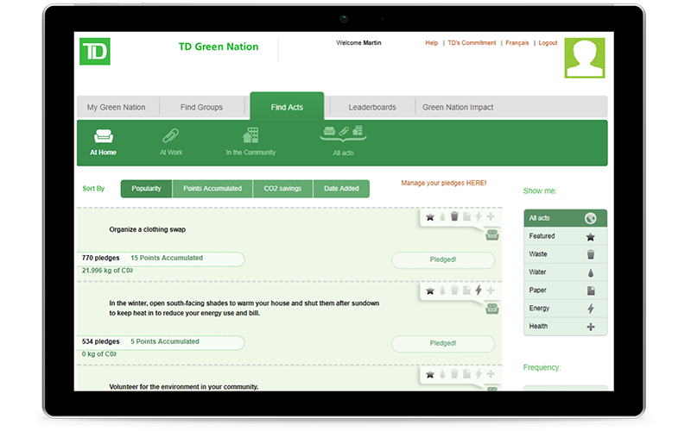Select the Find Acts tab
The height and width of the screenshot is (431, 691).
[287, 106]
